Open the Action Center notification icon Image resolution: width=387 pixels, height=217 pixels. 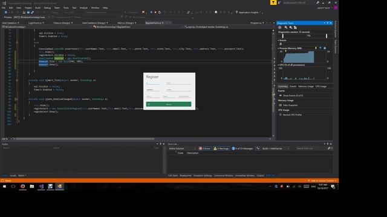click(x=333, y=186)
